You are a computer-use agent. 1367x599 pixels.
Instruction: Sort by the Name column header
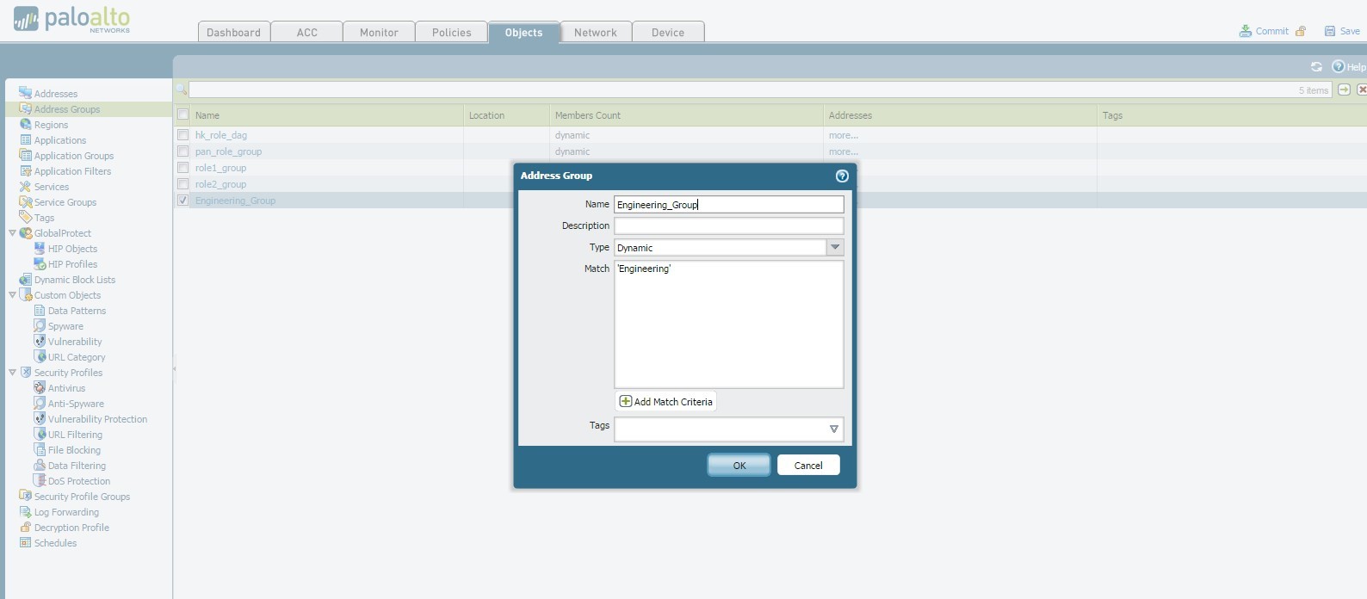point(327,115)
